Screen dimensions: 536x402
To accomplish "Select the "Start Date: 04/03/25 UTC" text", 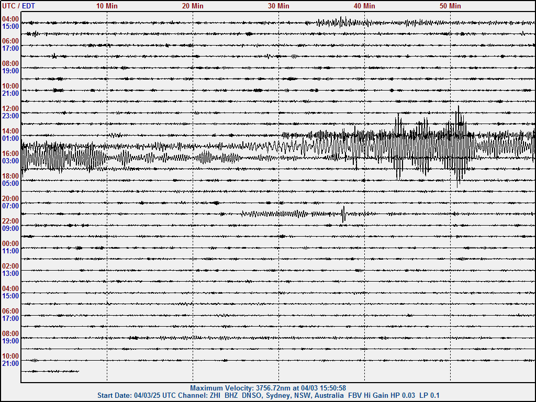I will coord(136,396).
